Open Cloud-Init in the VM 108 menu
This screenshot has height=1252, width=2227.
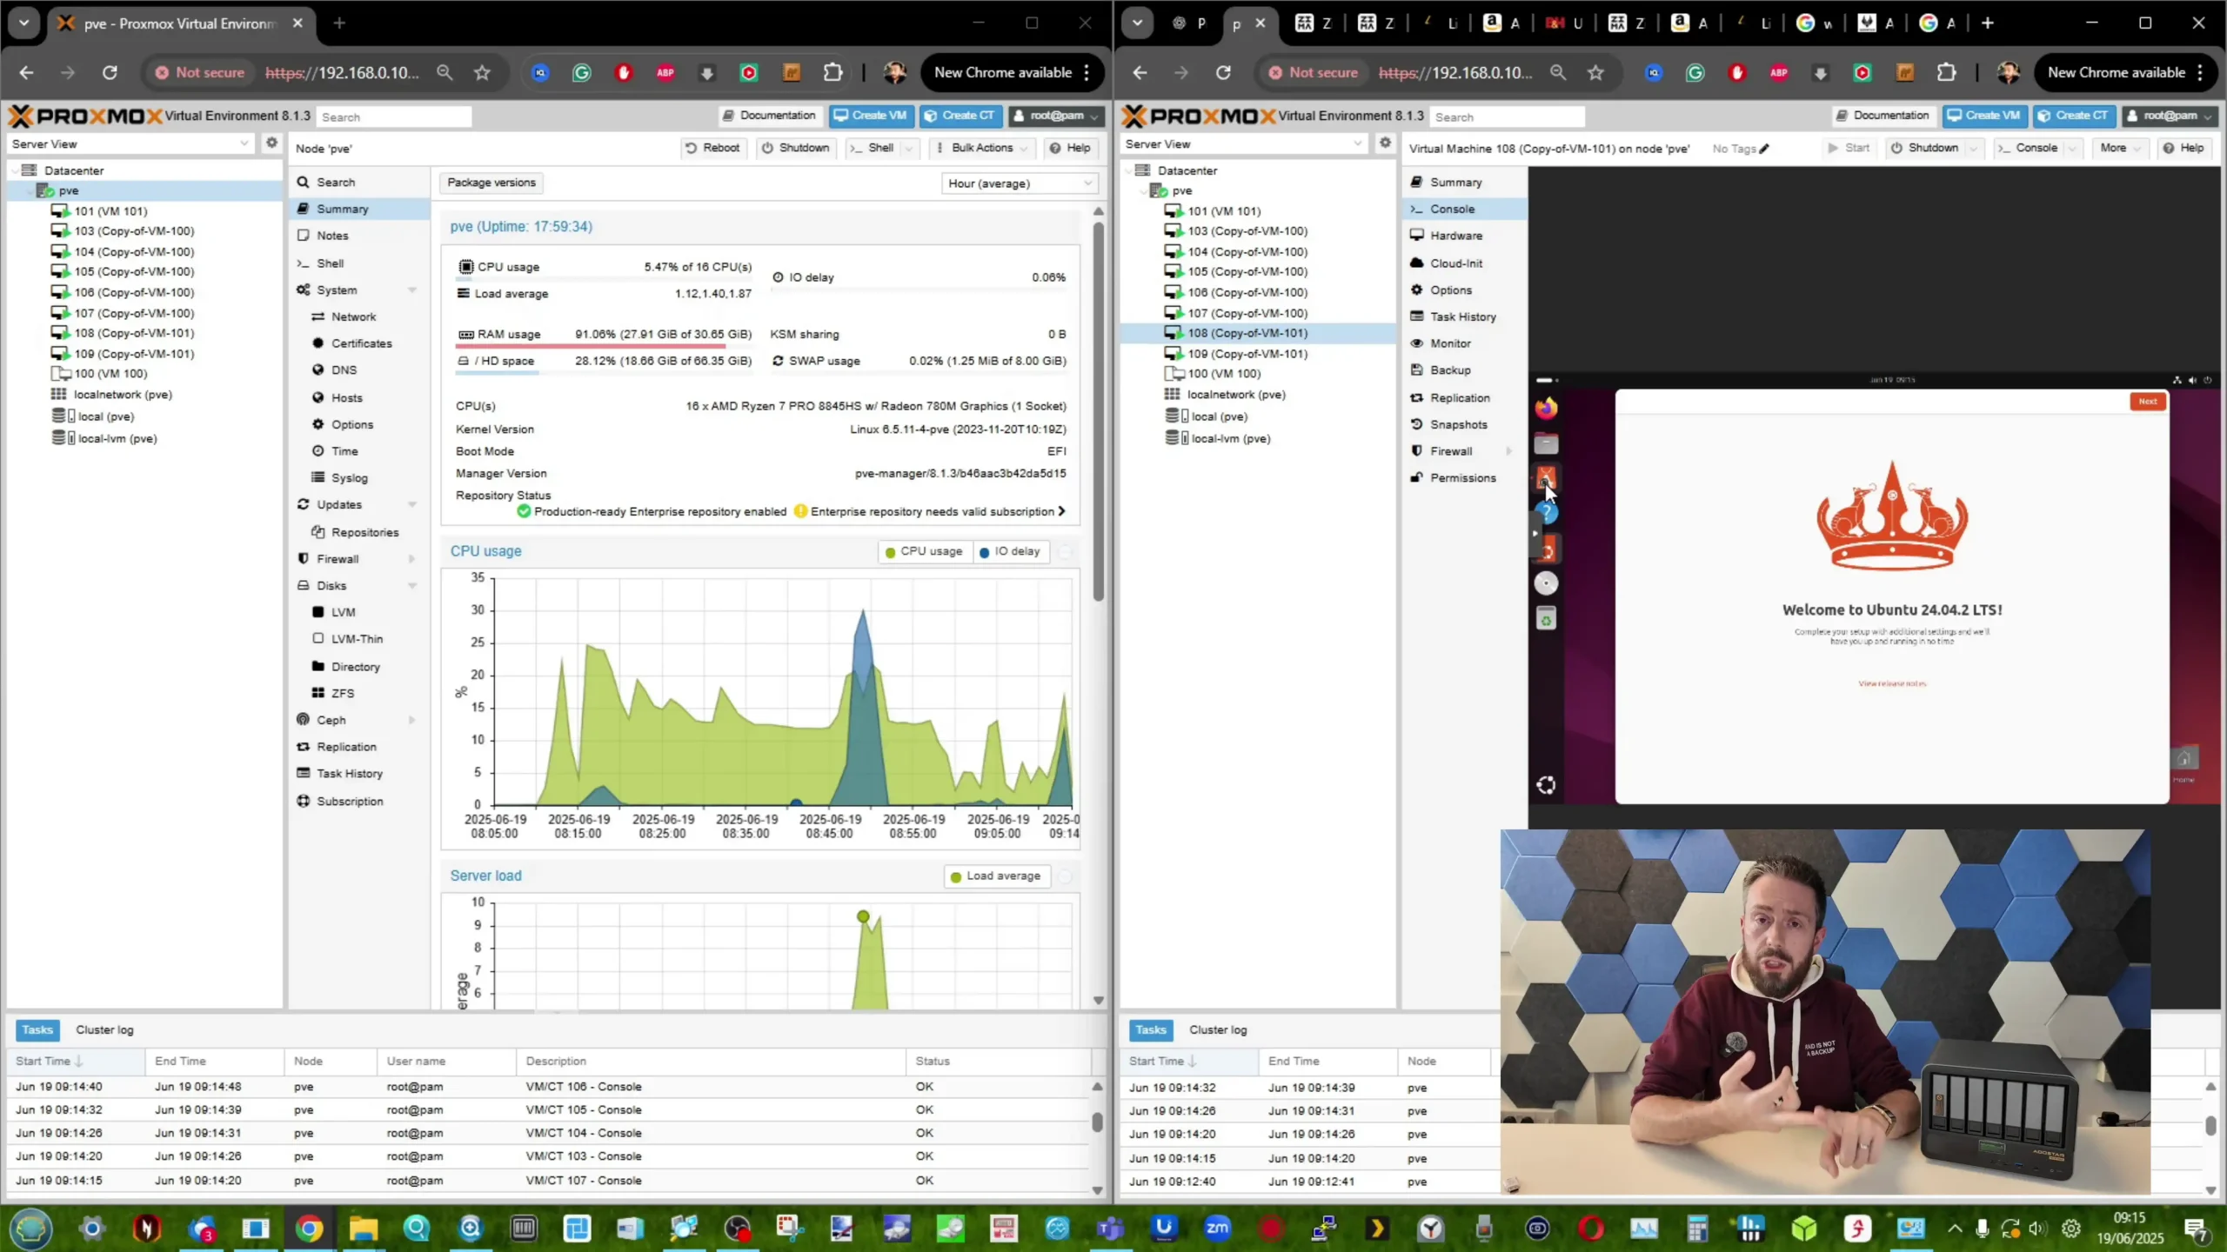pos(1465,263)
